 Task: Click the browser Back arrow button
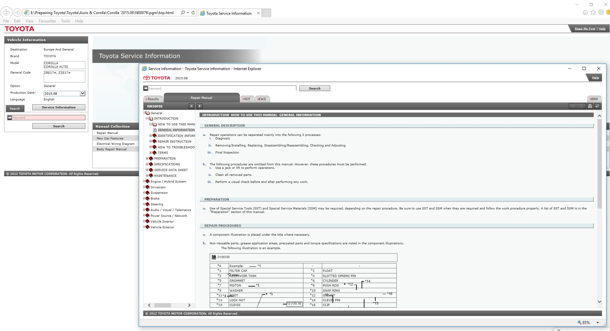[x=6, y=12]
